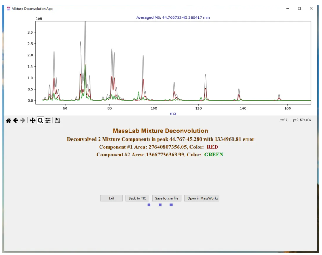322x255 pixels.
Task: Activate the Pan axes tool
Action: [x=32, y=120]
